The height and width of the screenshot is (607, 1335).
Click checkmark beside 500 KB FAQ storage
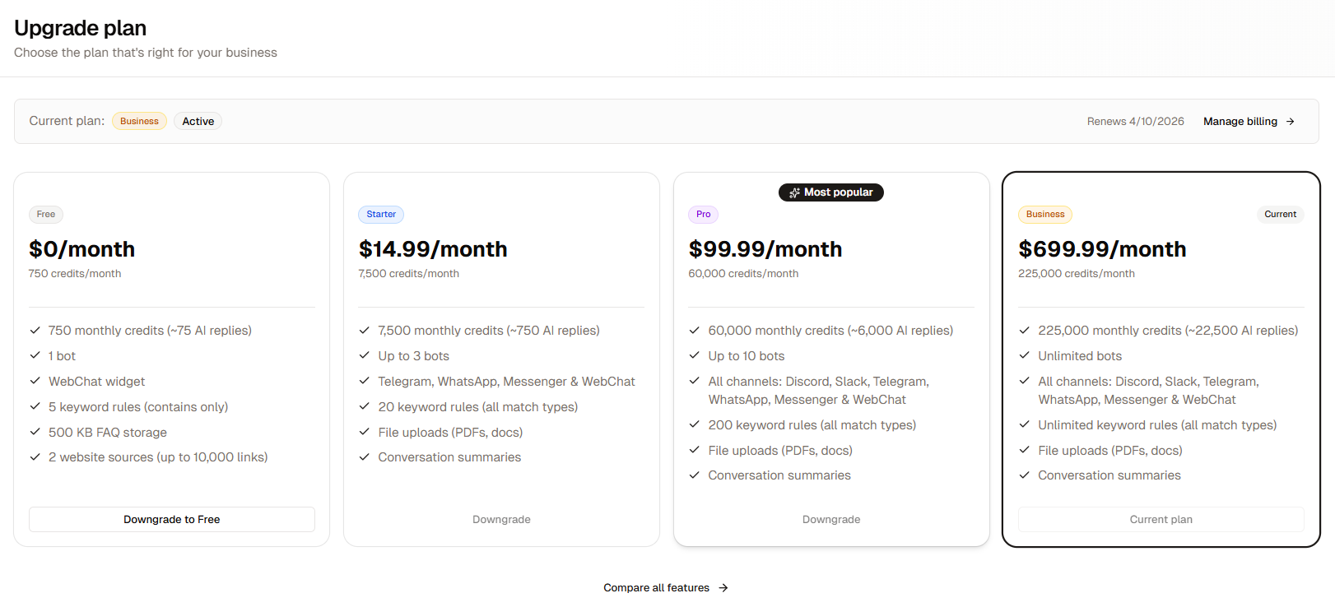(35, 432)
